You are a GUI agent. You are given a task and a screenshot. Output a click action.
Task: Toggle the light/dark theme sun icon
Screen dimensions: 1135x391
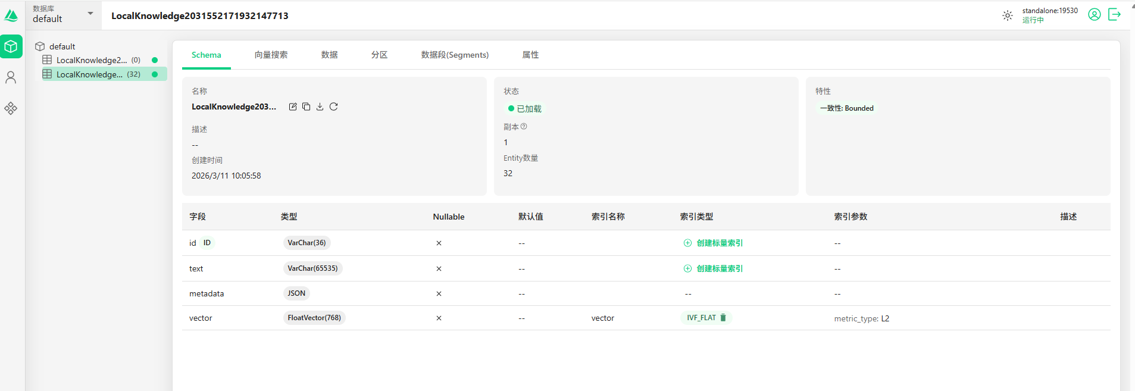pos(1008,15)
